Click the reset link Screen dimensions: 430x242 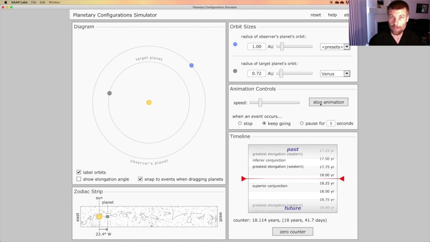316,15
